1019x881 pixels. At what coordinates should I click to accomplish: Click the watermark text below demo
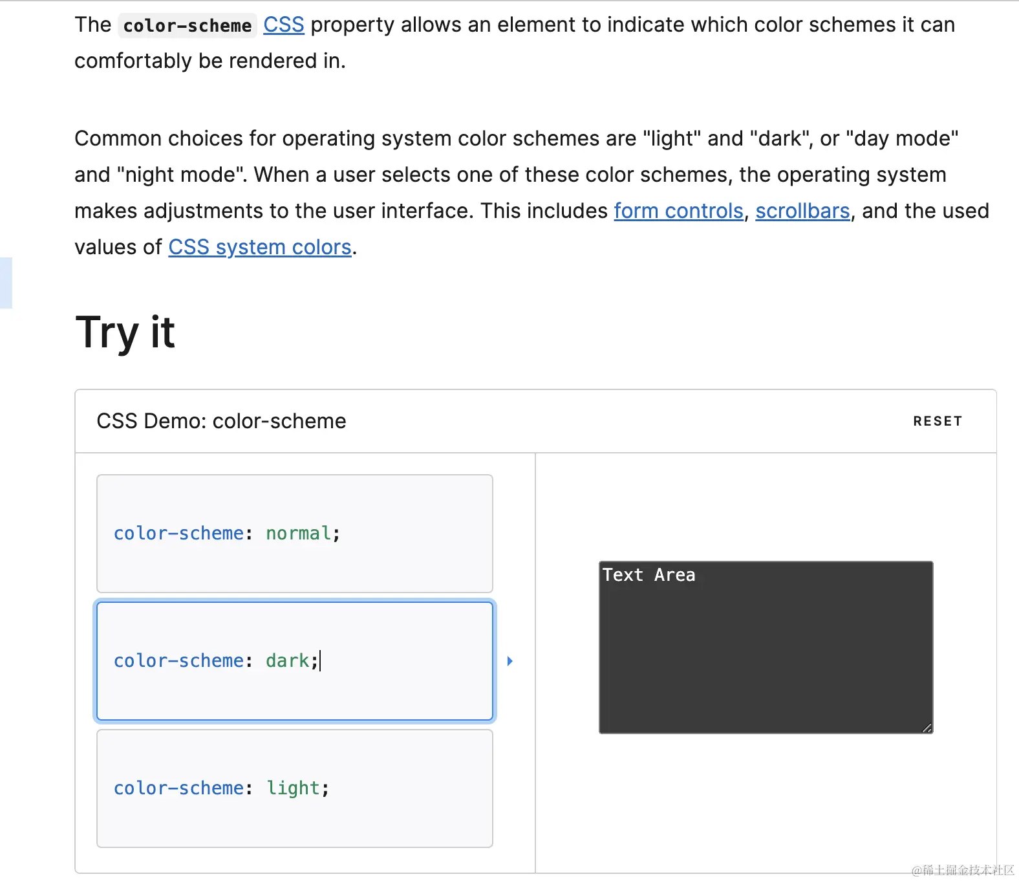962,870
